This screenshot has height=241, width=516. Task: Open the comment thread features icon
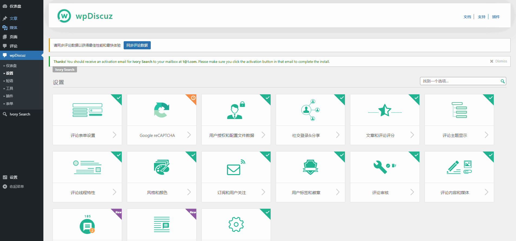tap(87, 167)
